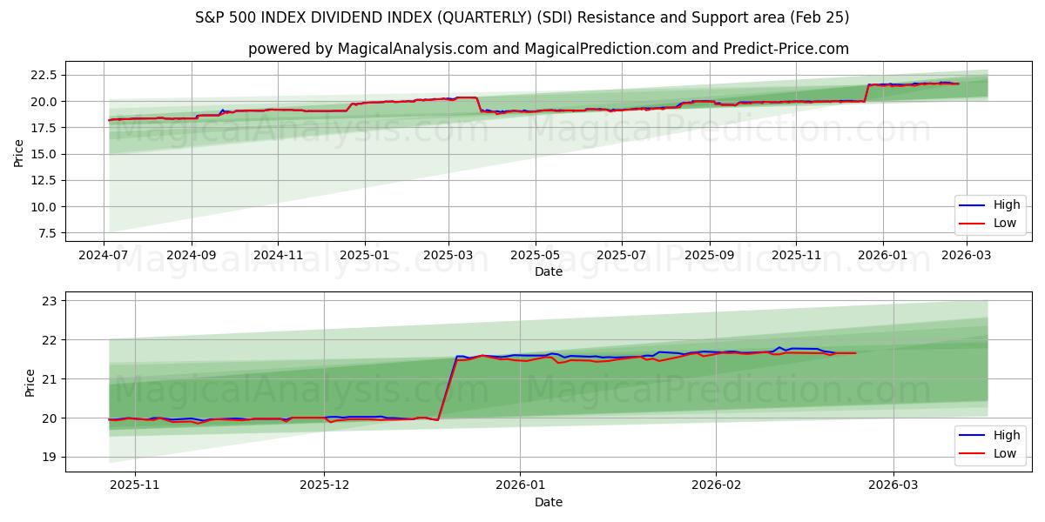1045x522 pixels.
Task: Select the chart title mentioning Resistance and Support
Action: (522, 17)
